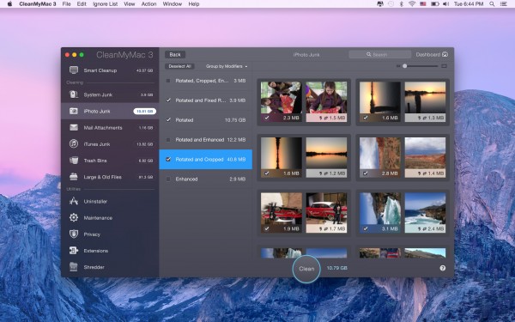Screen dimensions: 515x322
Task: Open Spotlight search in menu bar
Action: click(492, 4)
